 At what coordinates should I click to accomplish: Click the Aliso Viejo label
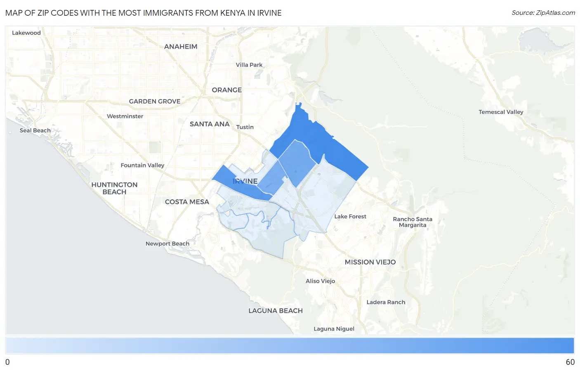321,281
